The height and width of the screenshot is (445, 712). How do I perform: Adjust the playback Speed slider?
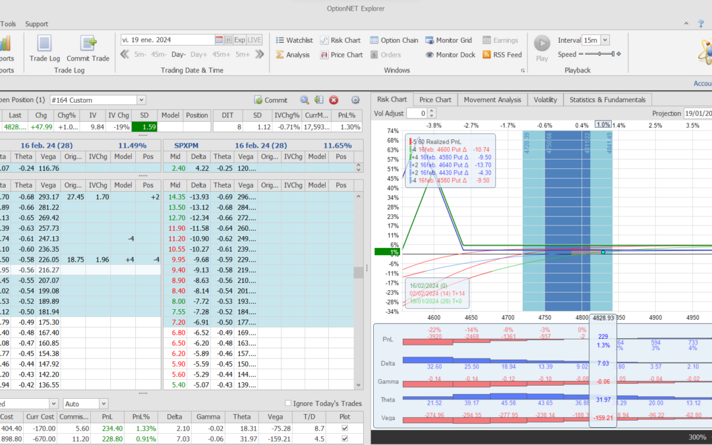tap(600, 55)
